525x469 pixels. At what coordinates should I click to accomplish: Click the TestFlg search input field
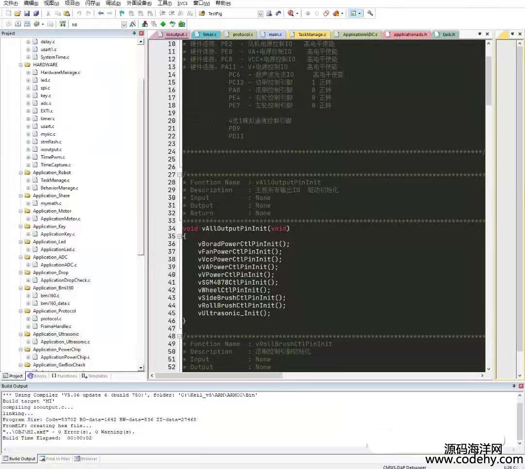point(232,14)
